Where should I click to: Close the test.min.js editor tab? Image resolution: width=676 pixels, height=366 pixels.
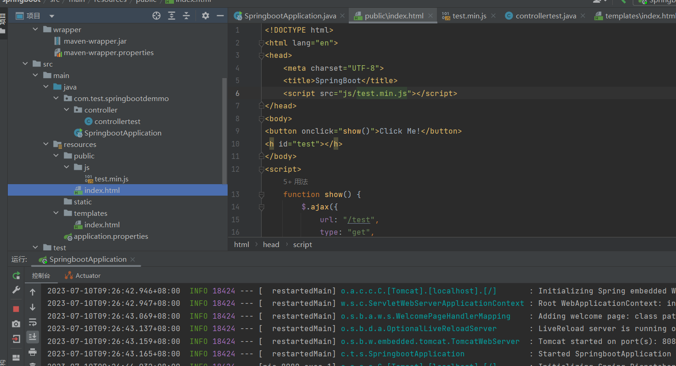493,16
